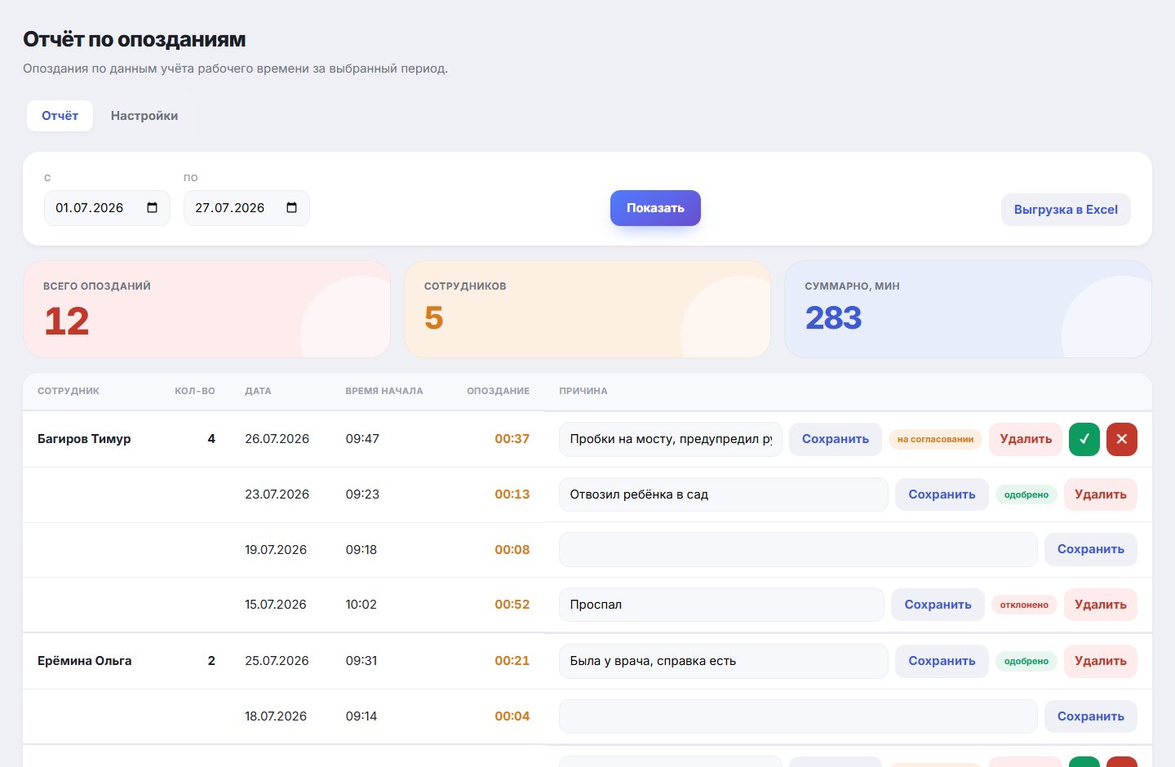Viewport: 1175px width, 767px height.
Task: Click the Суммарно, мин value 283
Action: pos(833,317)
